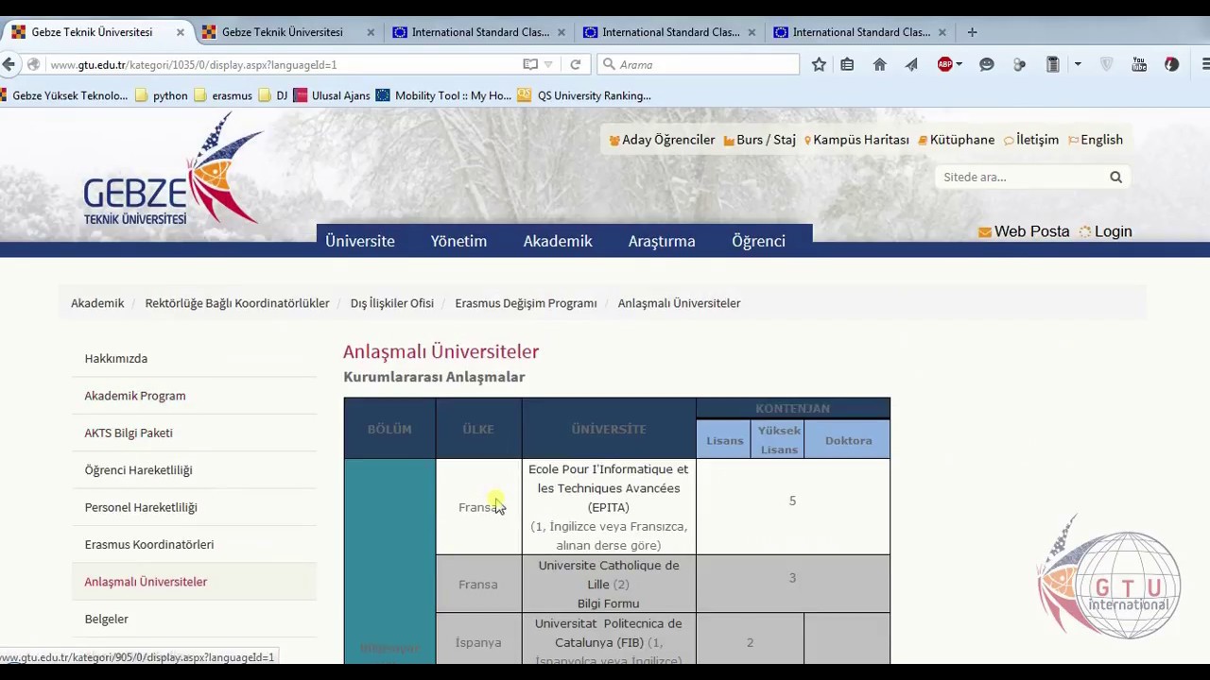Open Aday Öğrenciler link

pyautogui.click(x=662, y=140)
